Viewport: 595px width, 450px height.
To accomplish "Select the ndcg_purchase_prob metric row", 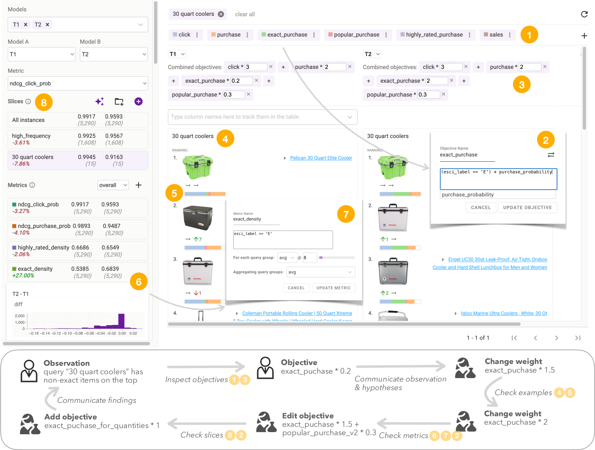I will pyautogui.click(x=78, y=229).
